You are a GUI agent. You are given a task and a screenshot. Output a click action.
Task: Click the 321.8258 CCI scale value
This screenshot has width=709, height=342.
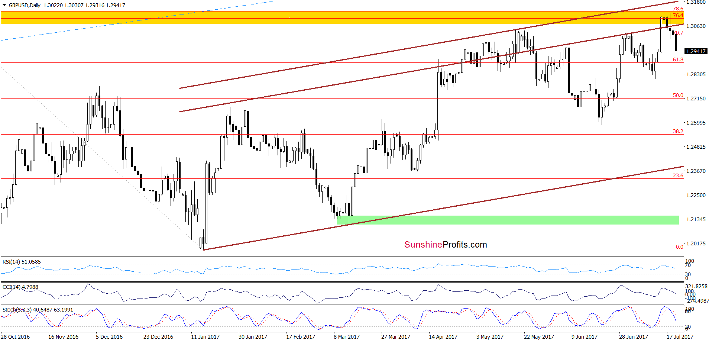pos(697,286)
